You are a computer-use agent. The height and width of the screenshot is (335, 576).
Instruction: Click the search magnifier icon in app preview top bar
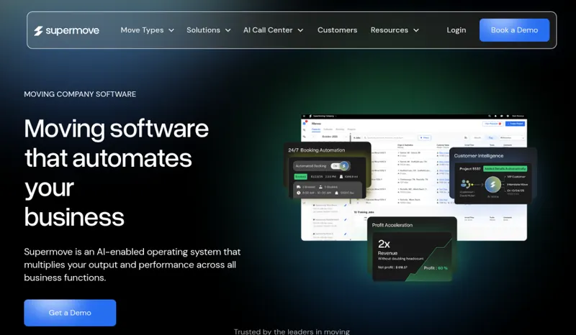tap(490, 116)
